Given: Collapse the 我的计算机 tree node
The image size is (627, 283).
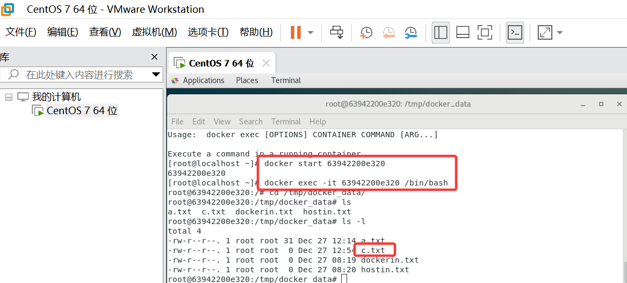Looking at the screenshot, I should (x=9, y=97).
